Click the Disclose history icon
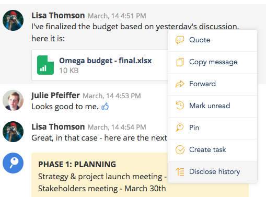 pyautogui.click(x=180, y=171)
